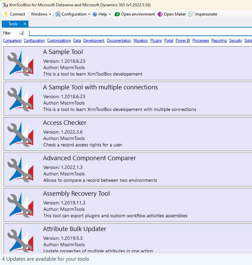252x265 pixels.
Task: Click the XrmToolBox title bar logo
Action: (x=5, y=5)
